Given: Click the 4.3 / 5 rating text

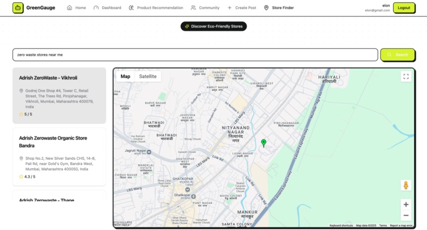Looking at the screenshot, I should pos(30,177).
